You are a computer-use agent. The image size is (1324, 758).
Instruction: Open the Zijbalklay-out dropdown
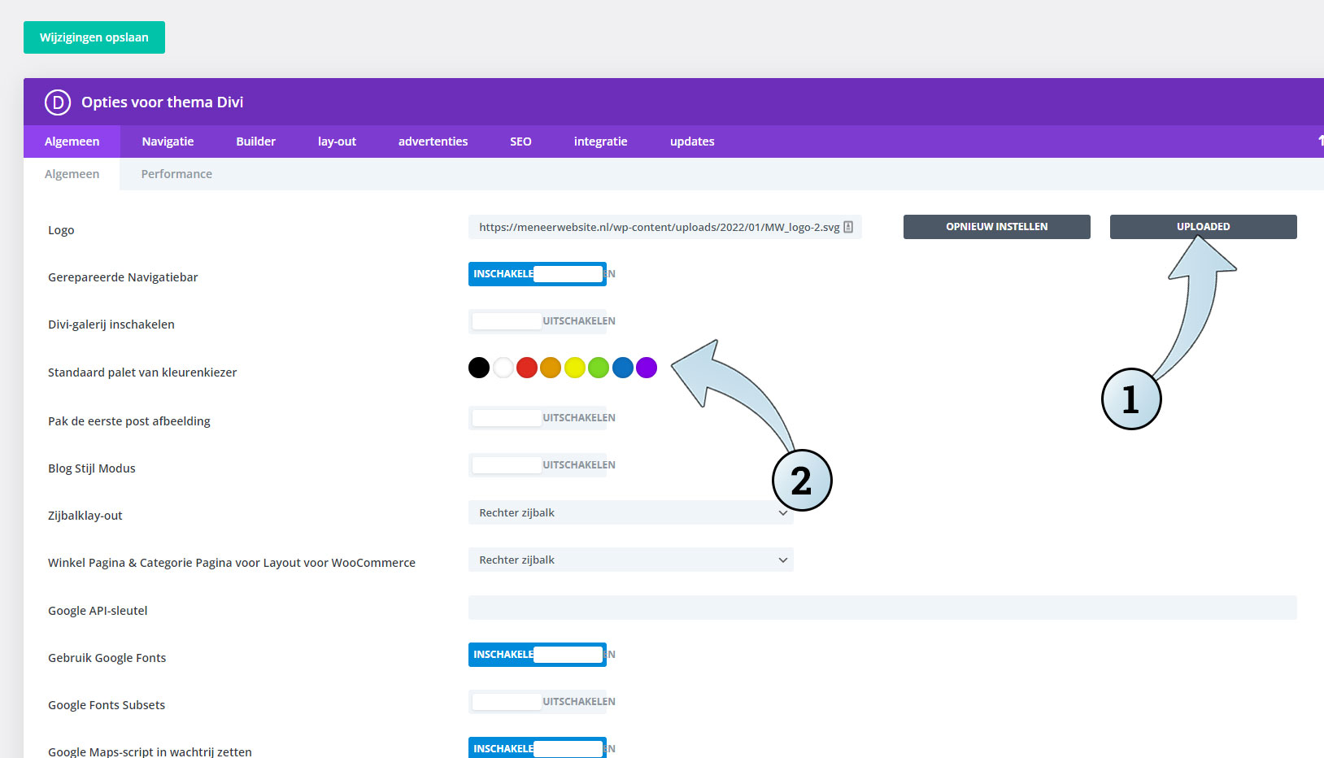pos(630,513)
